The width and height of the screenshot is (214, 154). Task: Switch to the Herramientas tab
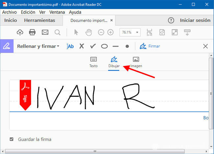tap(40, 20)
